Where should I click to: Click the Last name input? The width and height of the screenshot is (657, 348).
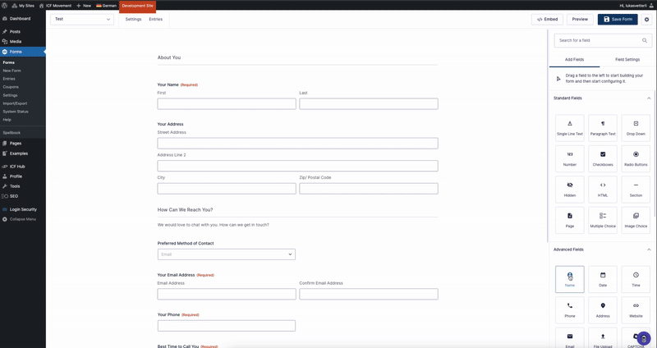coord(369,104)
